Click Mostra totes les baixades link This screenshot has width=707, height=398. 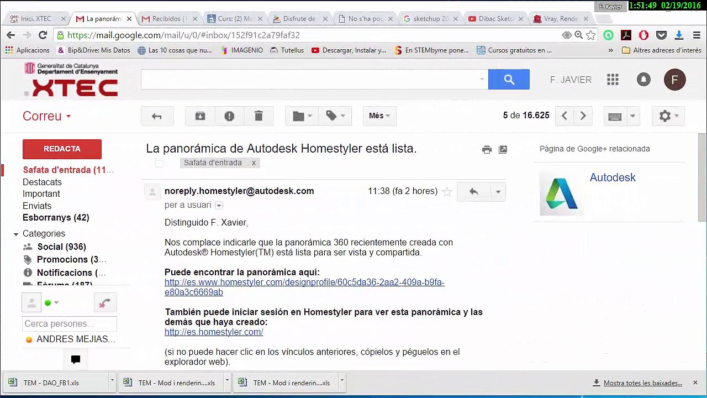pos(642,383)
